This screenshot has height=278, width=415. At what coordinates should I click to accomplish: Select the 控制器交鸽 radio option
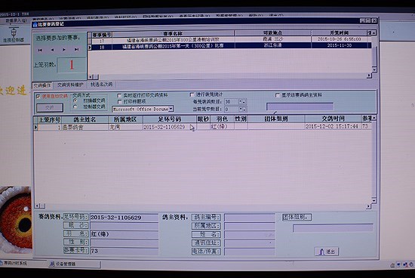pos(75,107)
